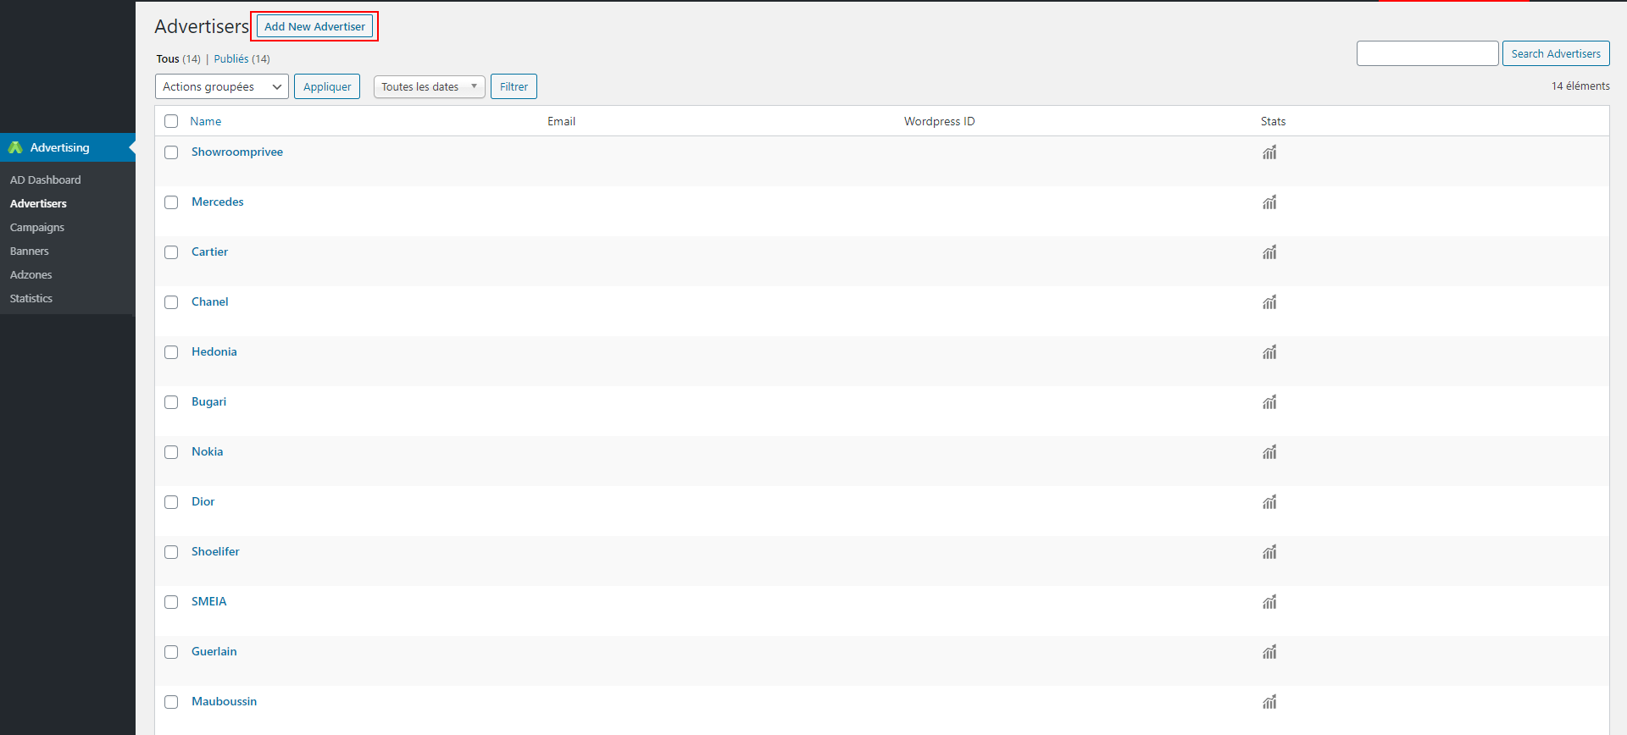The height and width of the screenshot is (735, 1627).
Task: Check the Cartier row checkbox
Action: click(171, 252)
